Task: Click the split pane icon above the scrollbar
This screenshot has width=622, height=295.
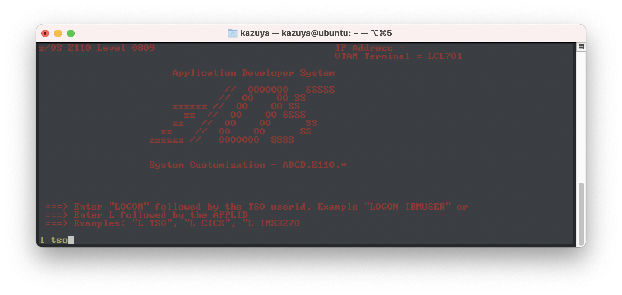Action: [x=581, y=47]
